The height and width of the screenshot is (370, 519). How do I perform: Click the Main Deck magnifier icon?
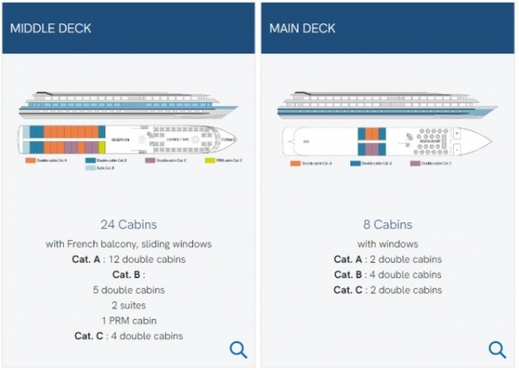click(x=497, y=350)
